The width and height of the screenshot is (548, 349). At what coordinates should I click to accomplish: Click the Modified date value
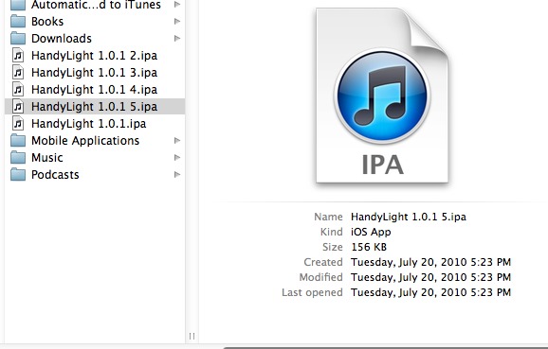(431, 277)
